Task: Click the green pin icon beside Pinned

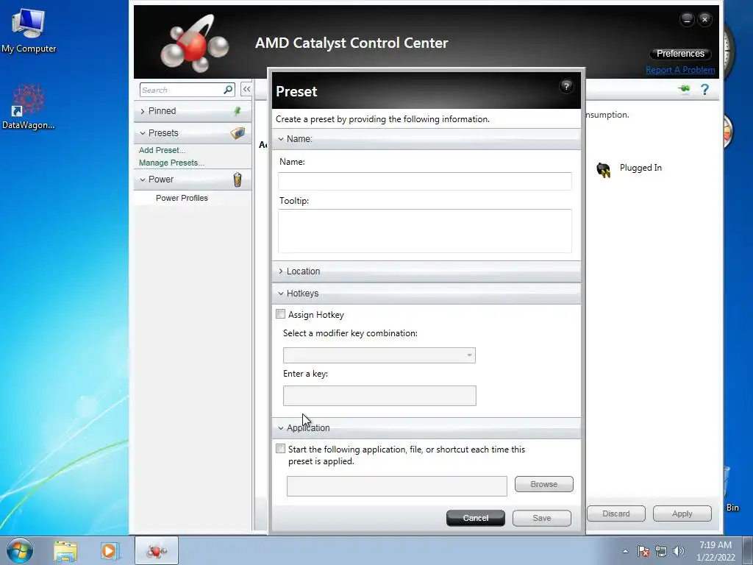Action: [238, 111]
